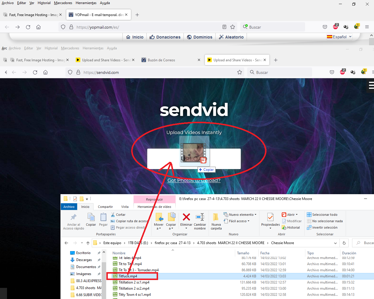Viewport: 374px width, 299px height.
Task: Open Explorer address bar history dropdown
Action: (335, 243)
